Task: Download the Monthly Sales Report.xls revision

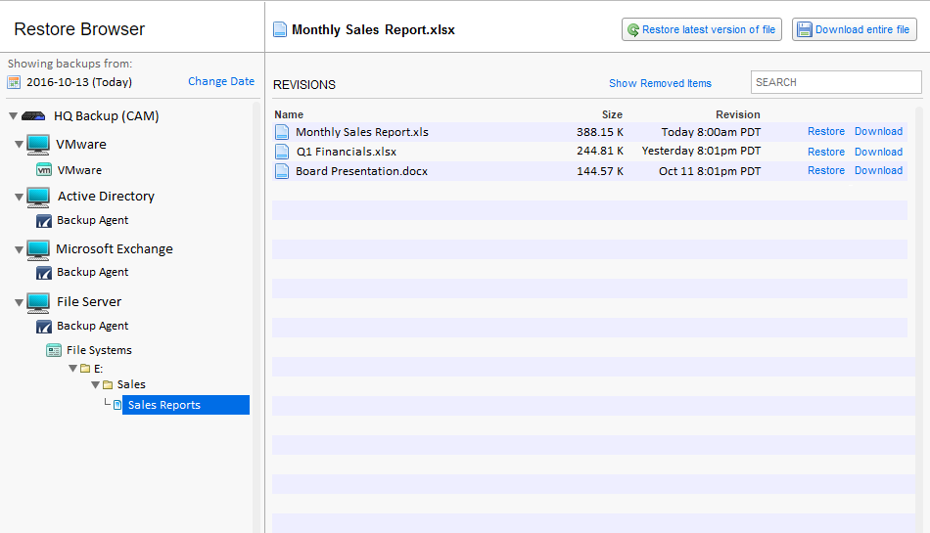Action: [878, 131]
